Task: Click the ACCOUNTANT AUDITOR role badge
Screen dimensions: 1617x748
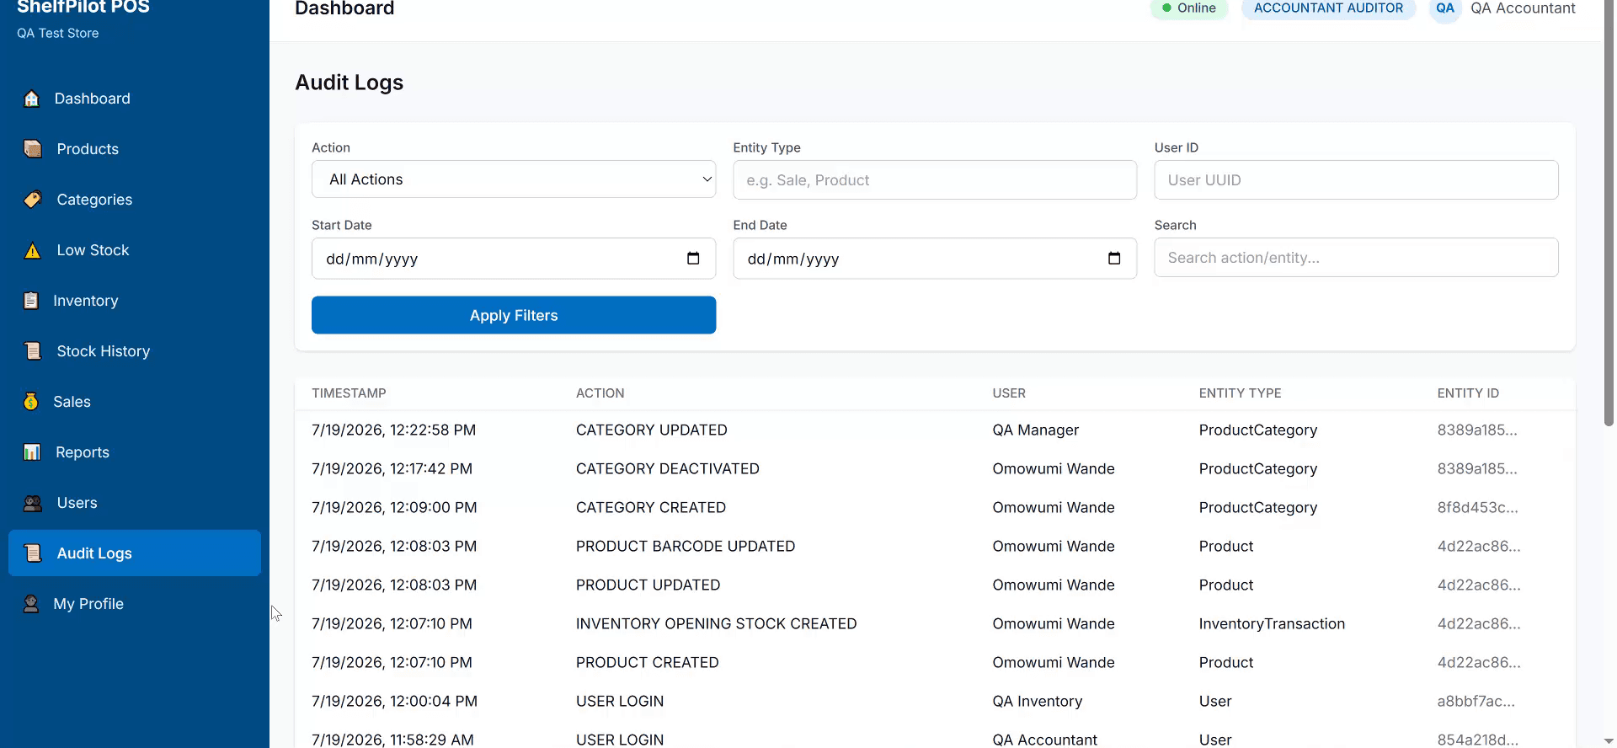Action: point(1328,8)
